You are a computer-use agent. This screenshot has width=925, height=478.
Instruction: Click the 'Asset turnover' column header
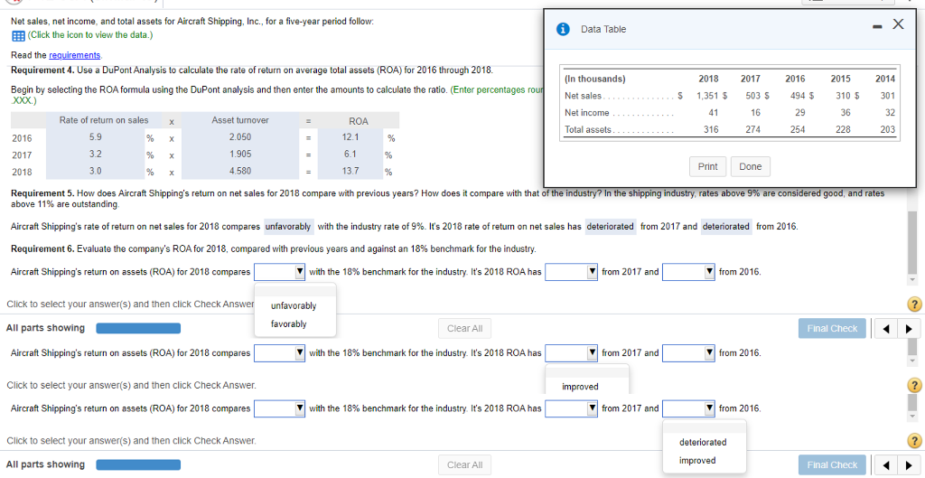(x=240, y=120)
